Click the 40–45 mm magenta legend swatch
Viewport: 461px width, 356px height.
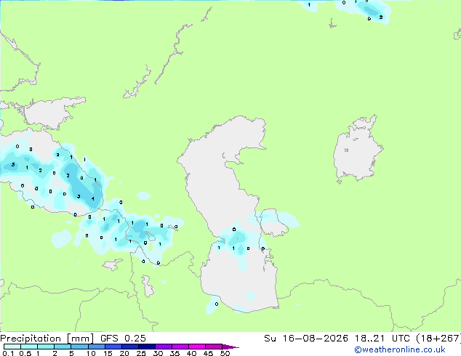(x=197, y=347)
